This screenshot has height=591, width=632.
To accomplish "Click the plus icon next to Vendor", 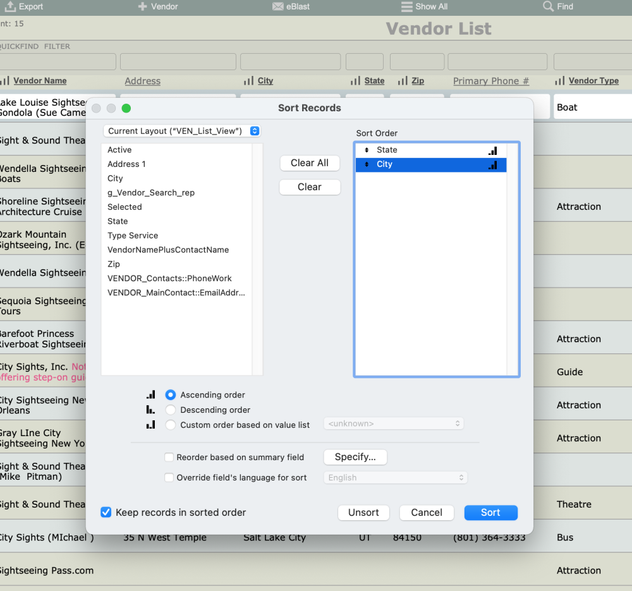I will pyautogui.click(x=142, y=6).
